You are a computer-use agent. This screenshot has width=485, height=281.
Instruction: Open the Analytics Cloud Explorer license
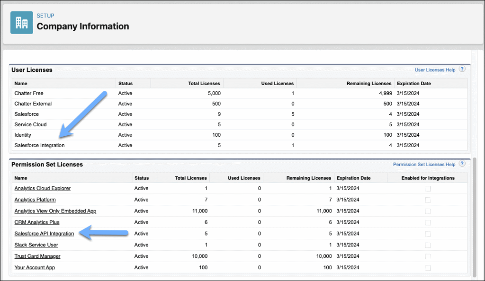tap(43, 188)
